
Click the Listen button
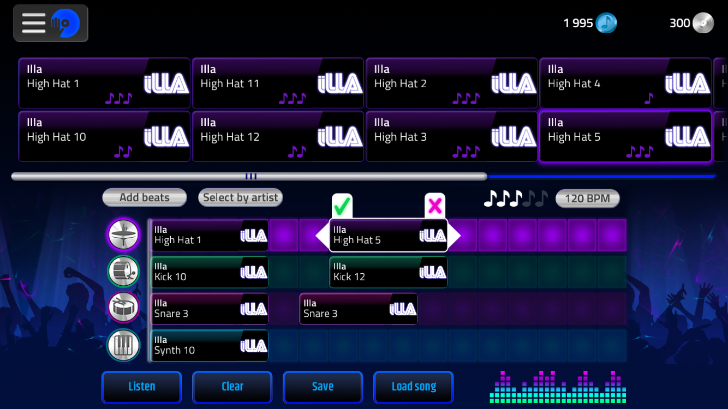(142, 387)
